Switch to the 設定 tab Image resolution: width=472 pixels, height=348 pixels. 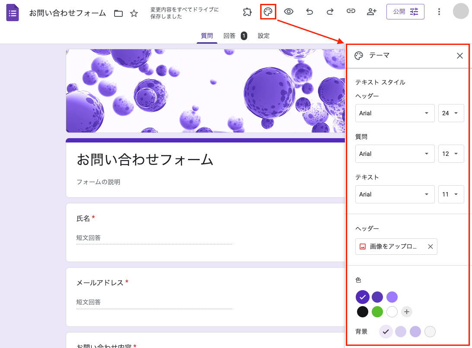point(264,36)
